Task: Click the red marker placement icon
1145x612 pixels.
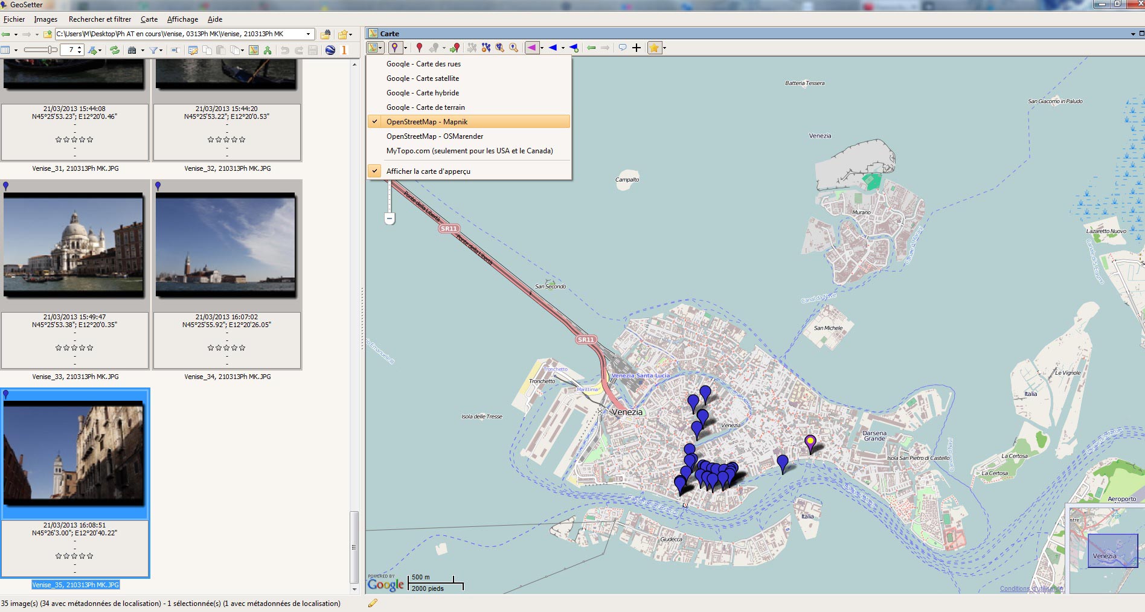Action: click(419, 48)
